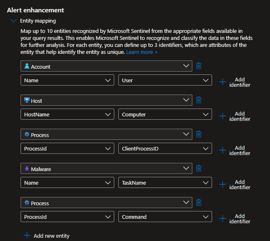Open the Learn more link
The height and width of the screenshot is (241, 270).
tap(142, 52)
